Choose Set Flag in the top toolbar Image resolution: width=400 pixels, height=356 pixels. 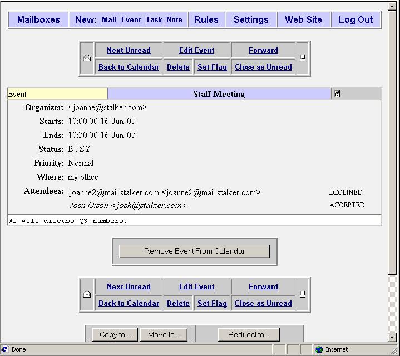coord(213,67)
